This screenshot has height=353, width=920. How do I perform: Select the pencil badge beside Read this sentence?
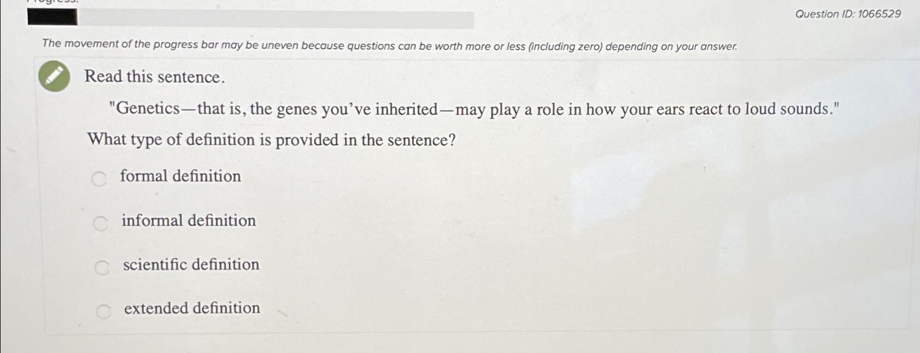point(54,76)
